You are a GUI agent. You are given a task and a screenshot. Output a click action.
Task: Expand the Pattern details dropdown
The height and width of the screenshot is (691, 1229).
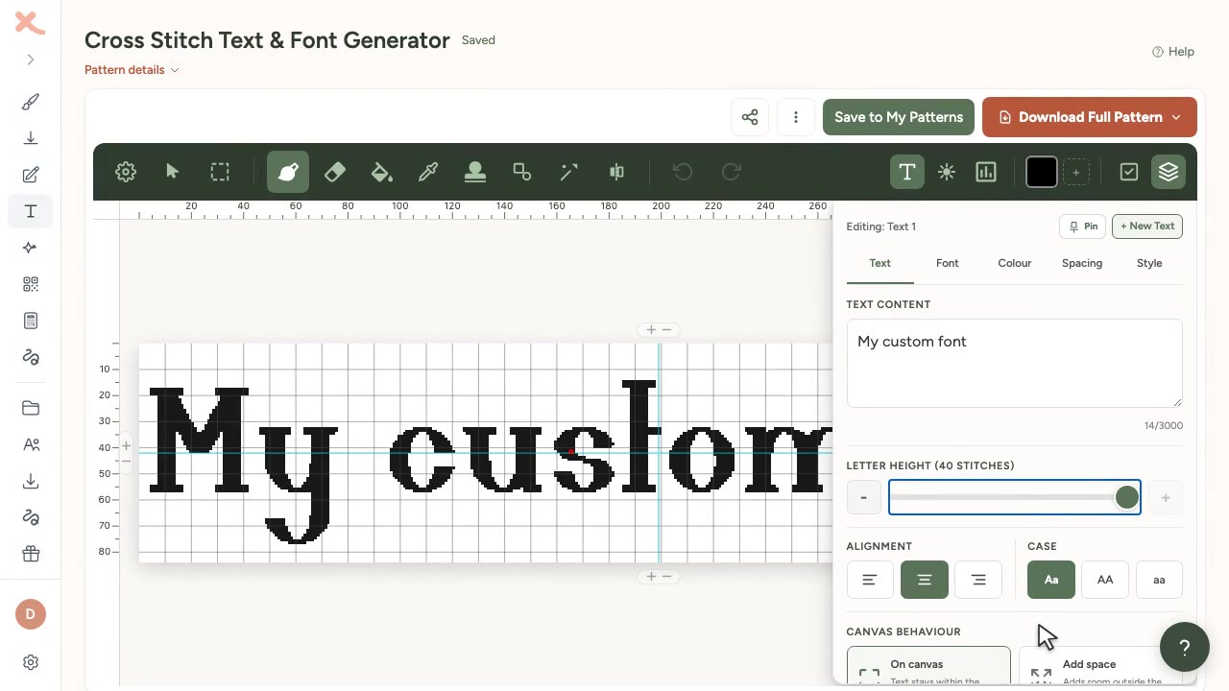click(x=132, y=70)
